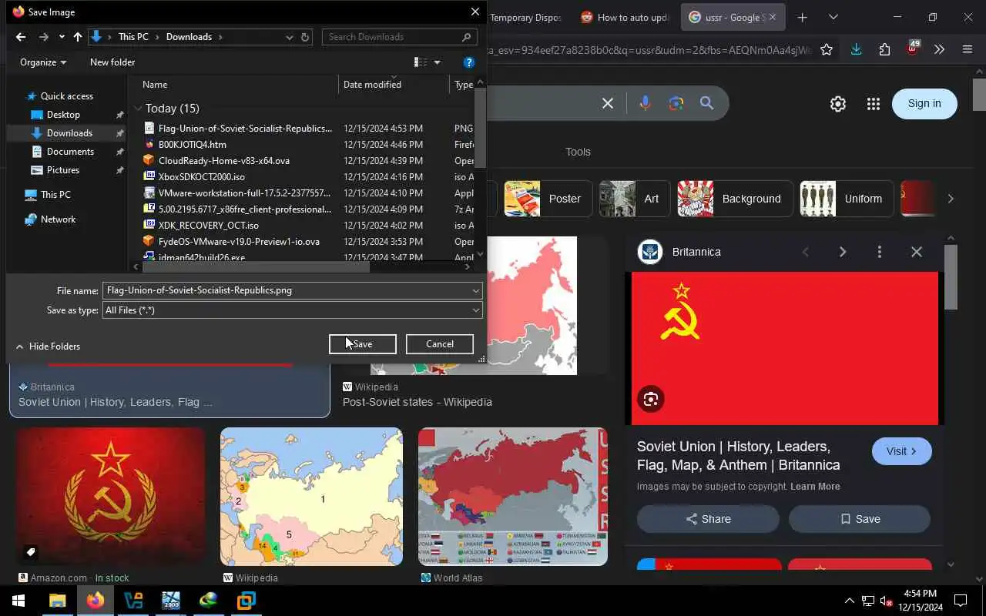This screenshot has height=616, width=986.
Task: Open the dialog Help icon
Action: pyautogui.click(x=468, y=62)
